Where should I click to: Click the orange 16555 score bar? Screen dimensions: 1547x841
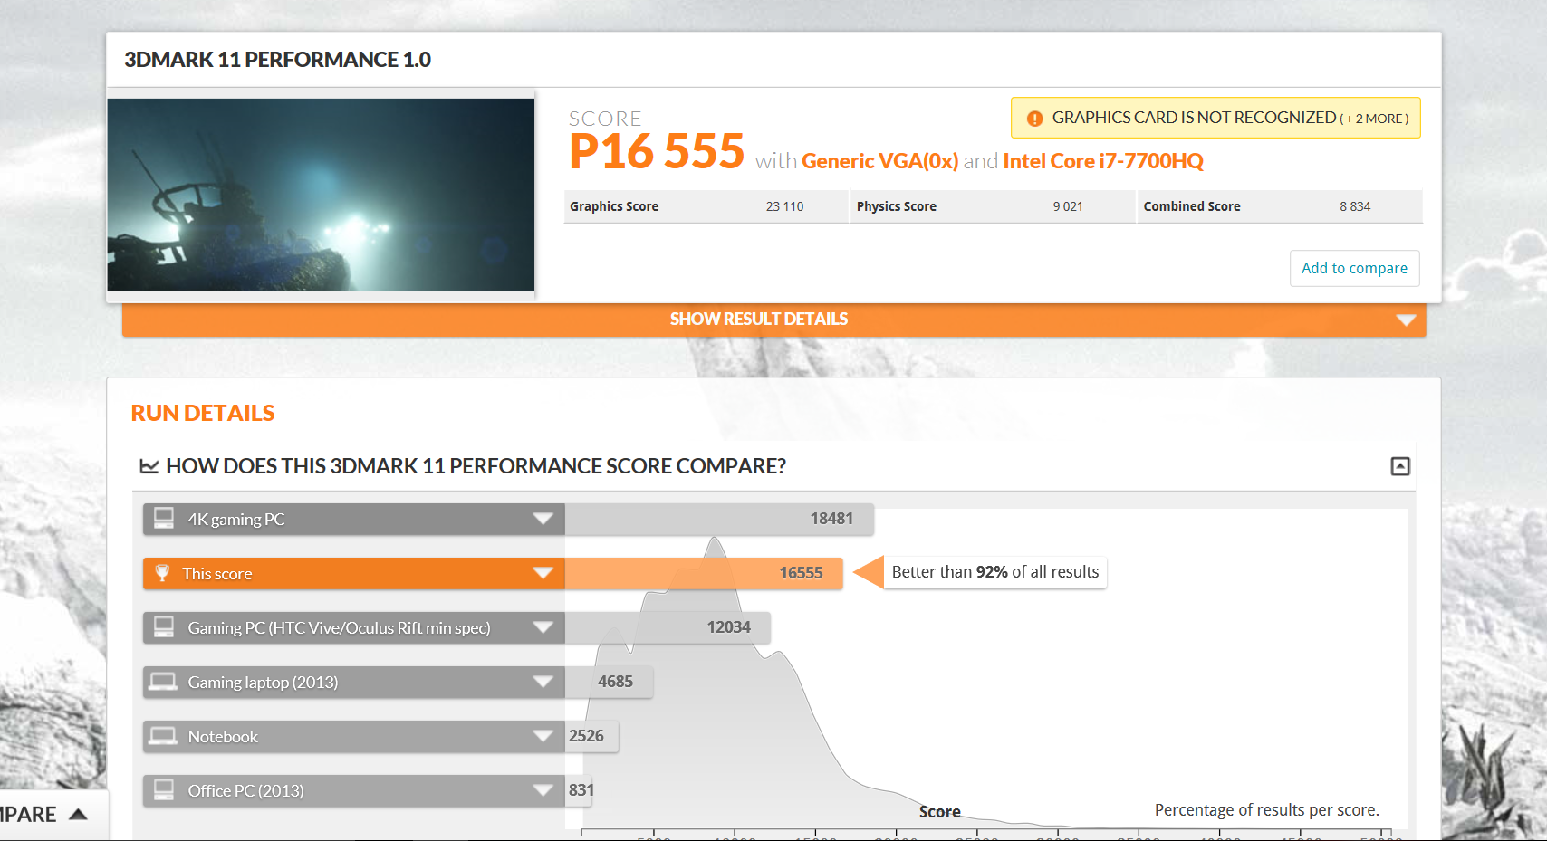click(703, 573)
